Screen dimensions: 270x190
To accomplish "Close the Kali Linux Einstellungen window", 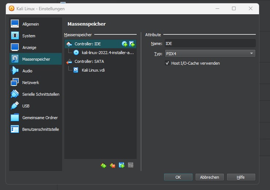I will tap(251, 8).
